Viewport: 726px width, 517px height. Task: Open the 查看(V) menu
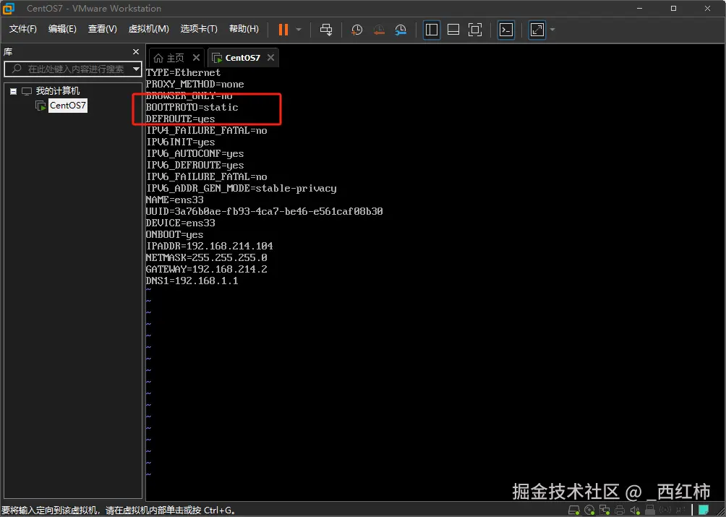pyautogui.click(x=103, y=29)
